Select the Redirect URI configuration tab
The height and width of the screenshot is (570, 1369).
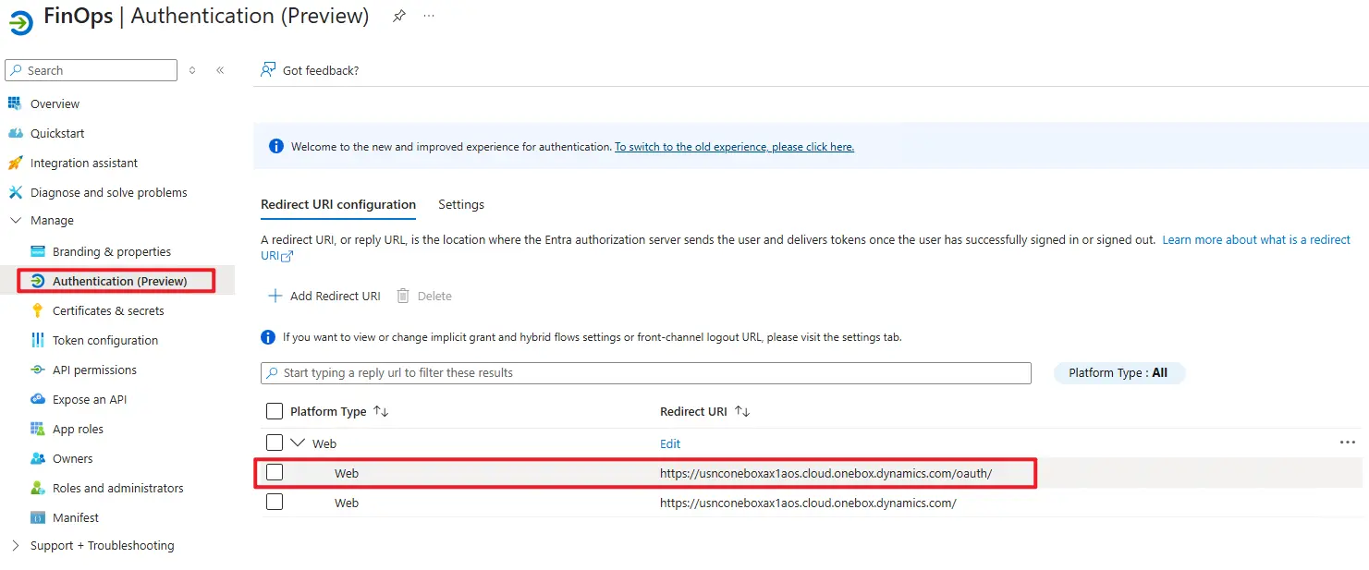pyautogui.click(x=338, y=204)
